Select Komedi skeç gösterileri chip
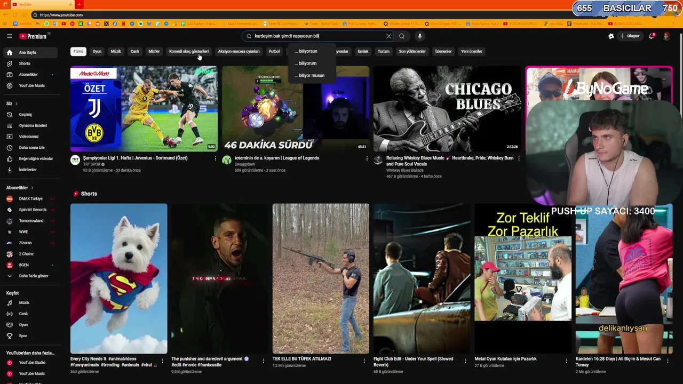The width and height of the screenshot is (683, 384). [x=189, y=51]
